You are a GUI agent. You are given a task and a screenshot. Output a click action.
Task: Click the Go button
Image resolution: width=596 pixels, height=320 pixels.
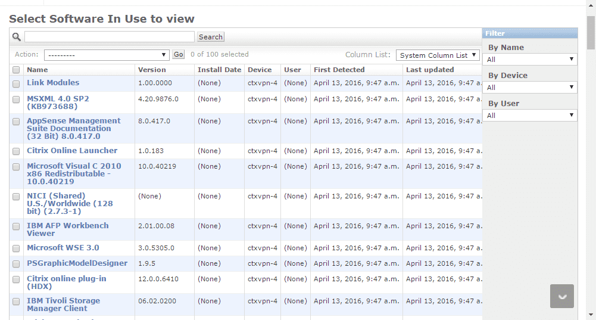click(x=178, y=54)
